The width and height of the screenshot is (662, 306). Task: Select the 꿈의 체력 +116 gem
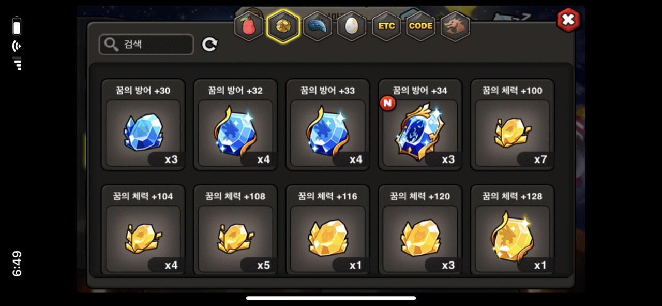tap(328, 229)
